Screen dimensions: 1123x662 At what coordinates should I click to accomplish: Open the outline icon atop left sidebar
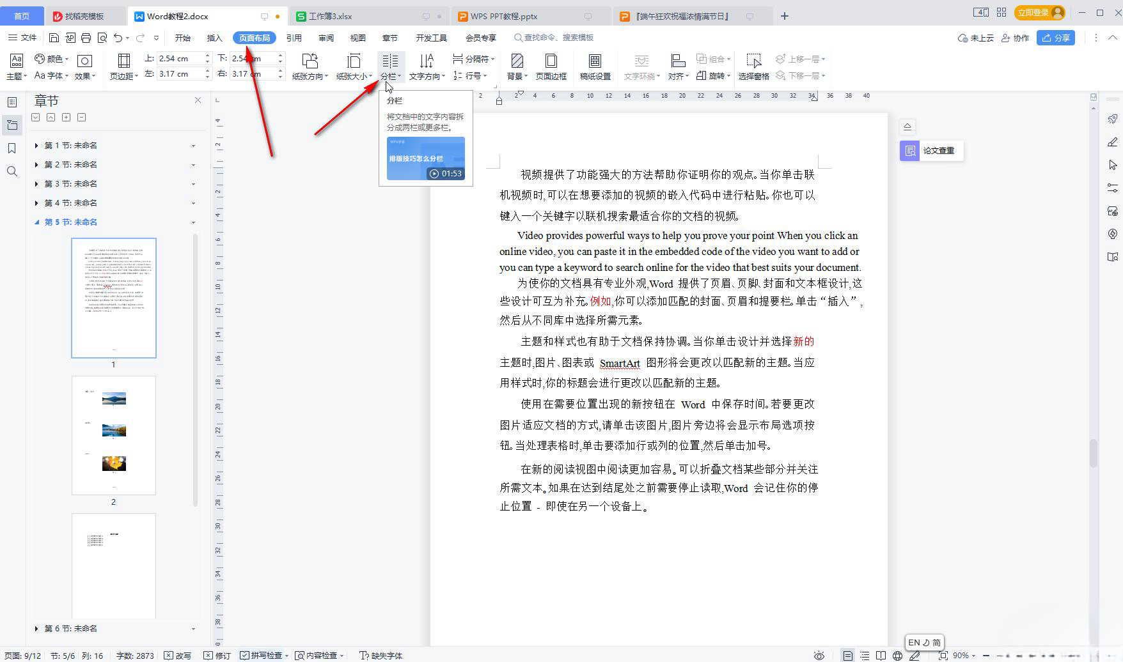(12, 102)
